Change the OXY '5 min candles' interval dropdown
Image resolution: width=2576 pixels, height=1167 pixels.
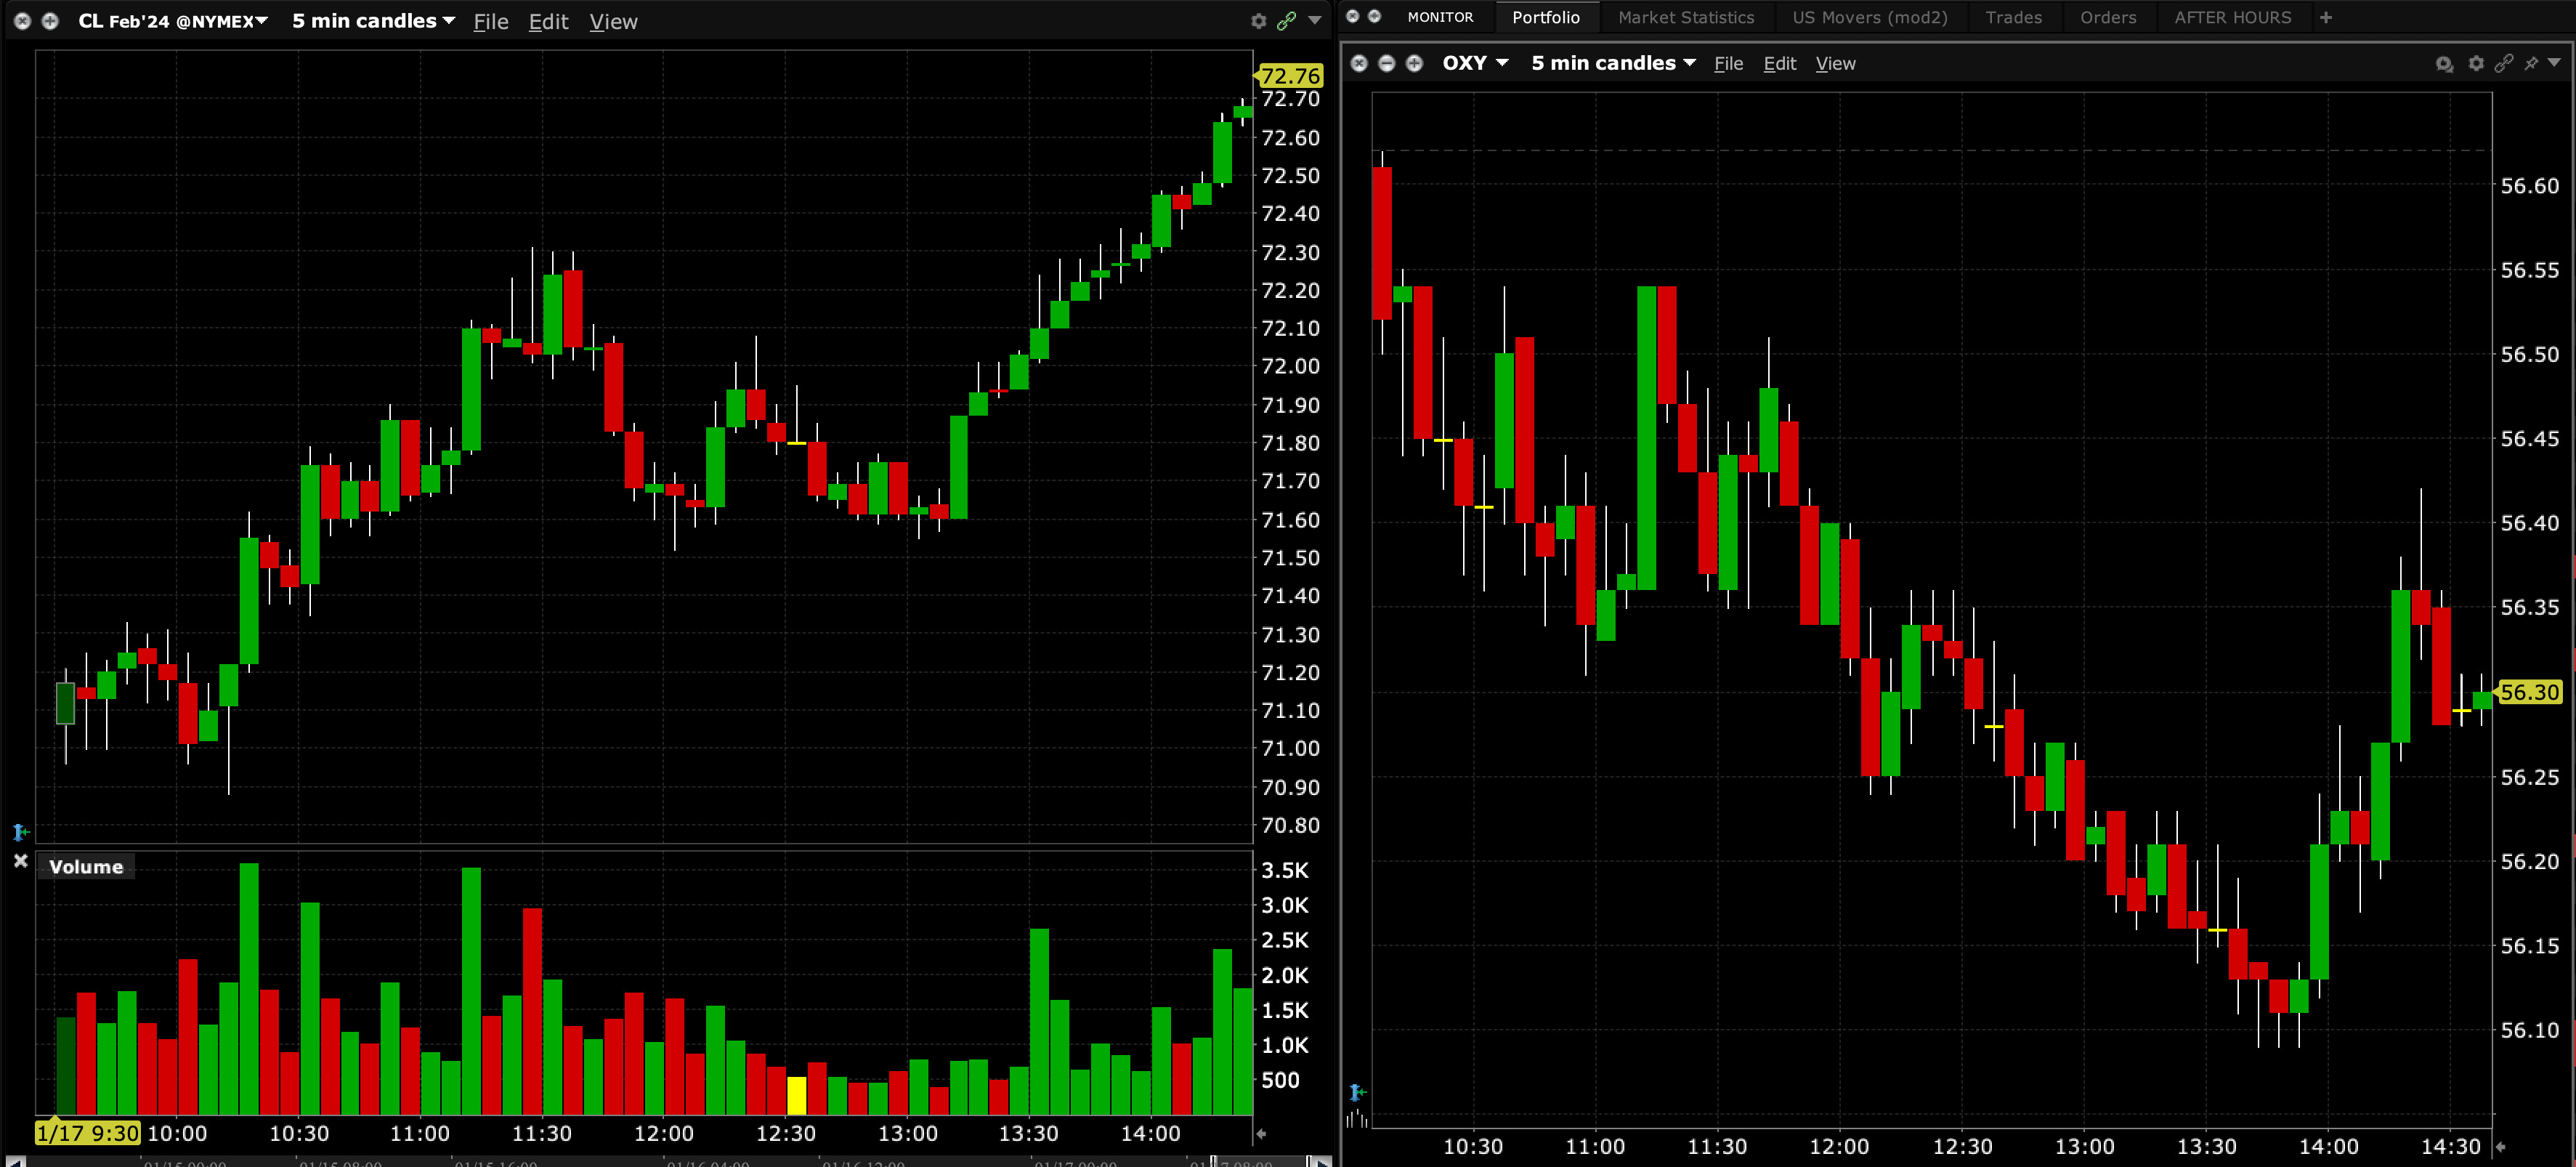point(1689,63)
